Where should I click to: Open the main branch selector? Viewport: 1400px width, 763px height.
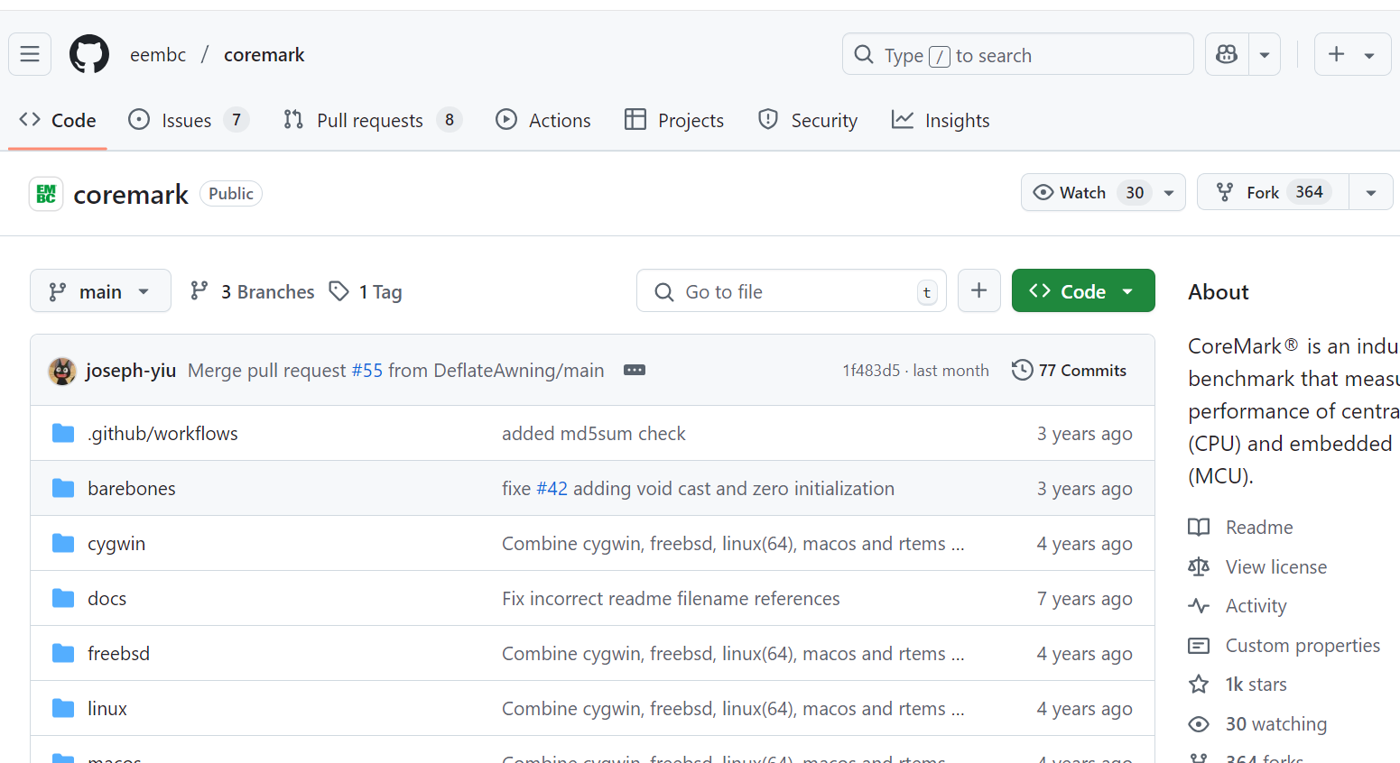pos(100,291)
